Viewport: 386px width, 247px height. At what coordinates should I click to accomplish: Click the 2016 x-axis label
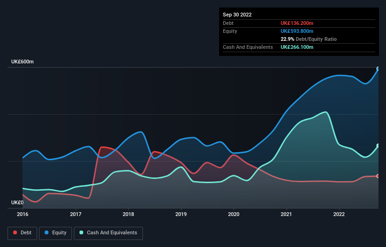click(23, 214)
